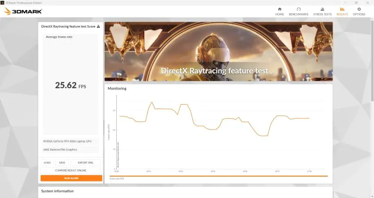
Task: Click the LOAD button
Action: click(x=47, y=163)
